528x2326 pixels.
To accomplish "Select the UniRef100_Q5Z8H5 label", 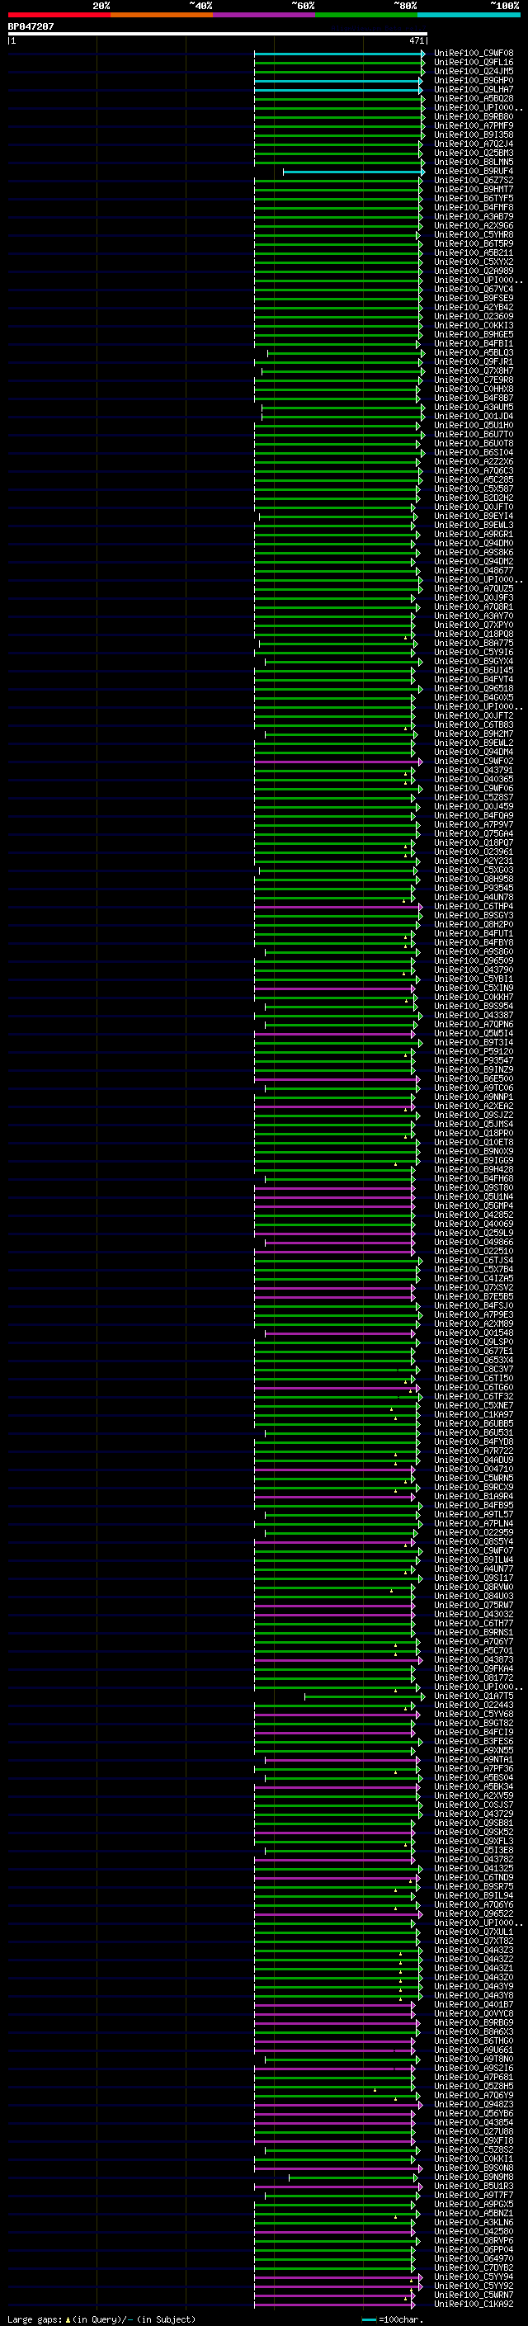I will [x=473, y=2086].
